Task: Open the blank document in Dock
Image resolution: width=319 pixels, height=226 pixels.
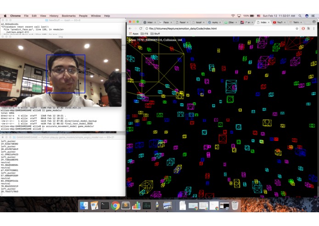Action: (x=183, y=205)
